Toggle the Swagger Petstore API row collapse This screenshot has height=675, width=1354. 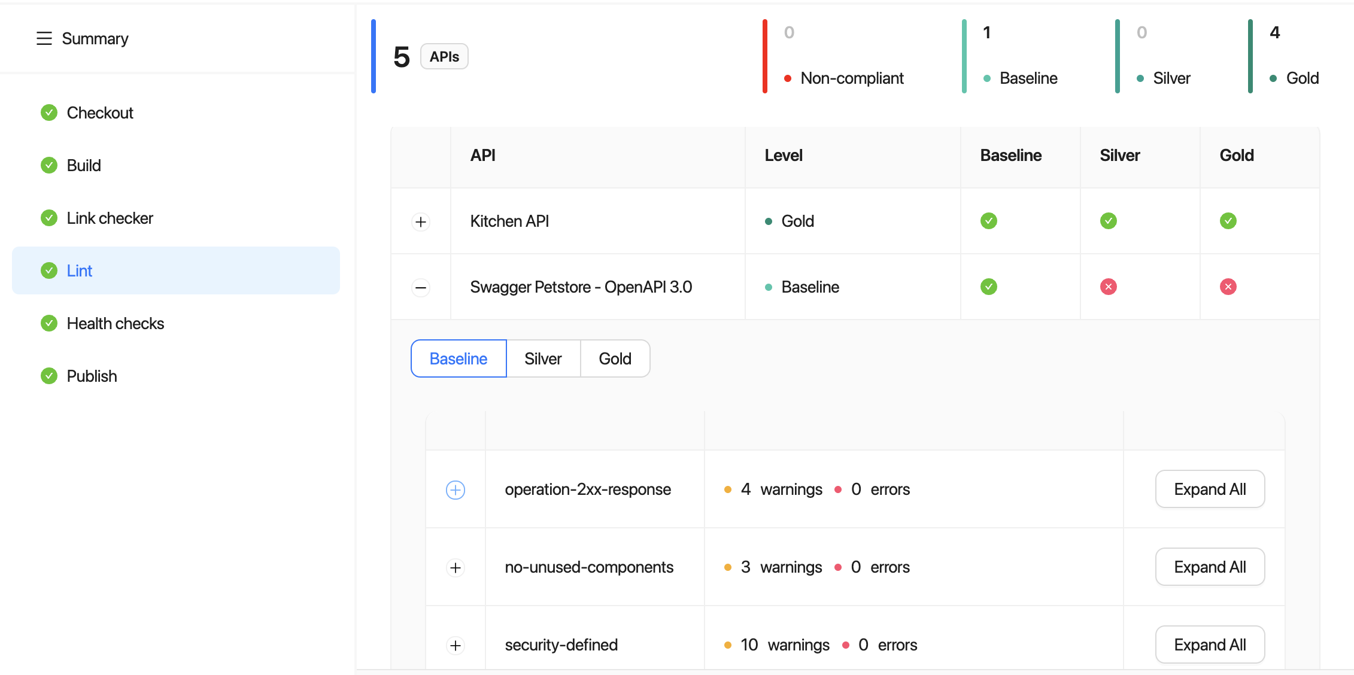point(421,287)
